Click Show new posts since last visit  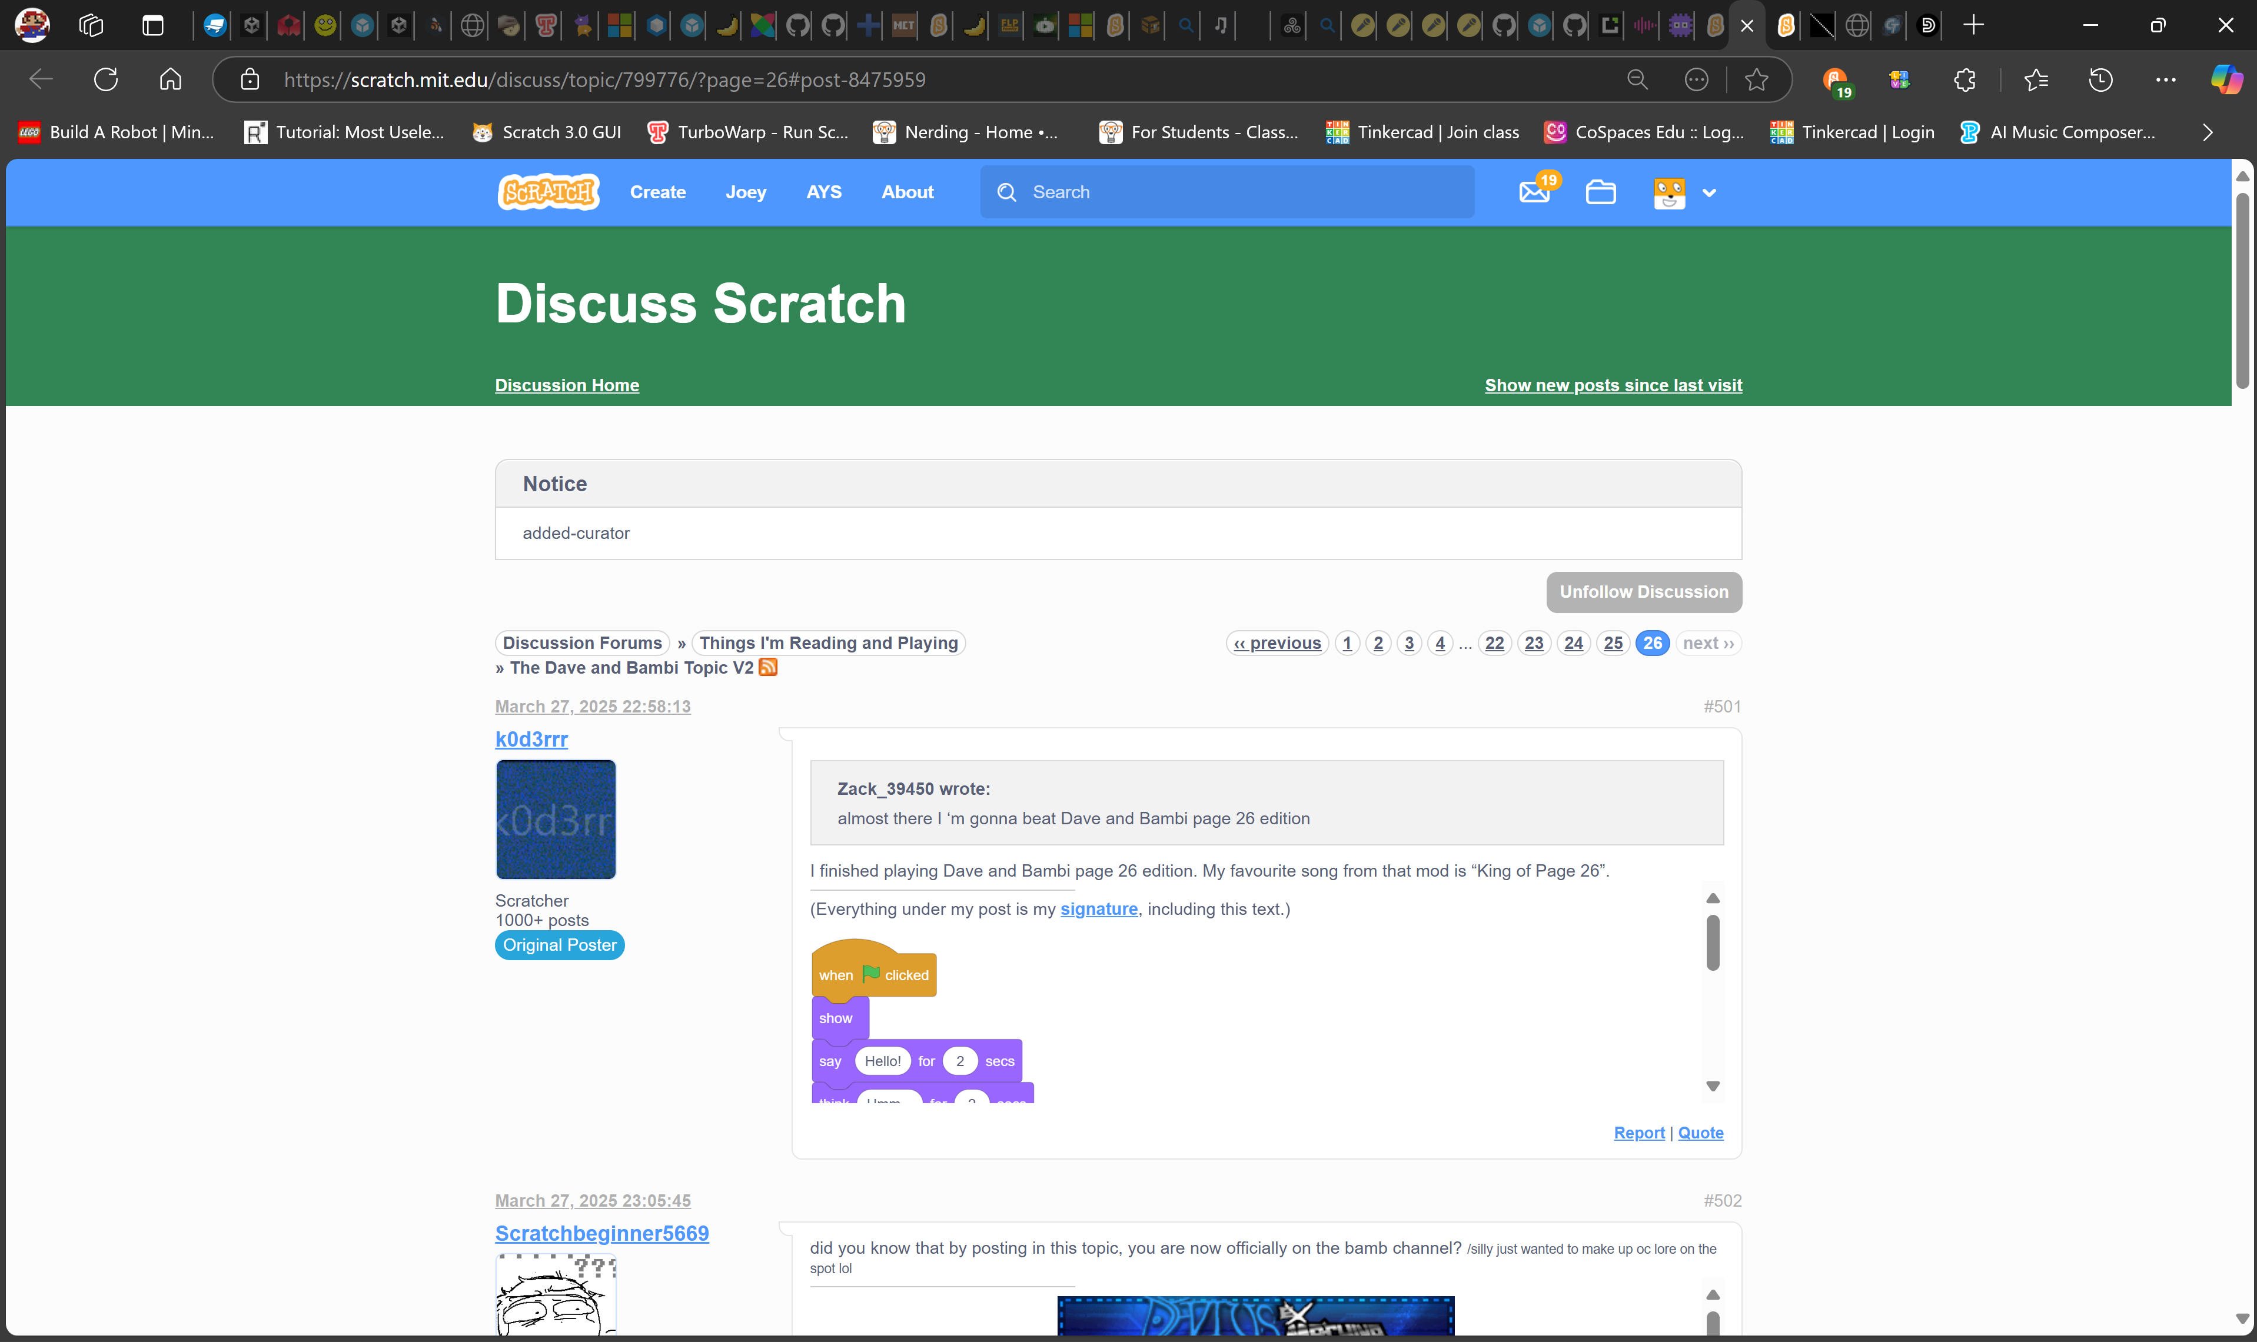[1612, 384]
